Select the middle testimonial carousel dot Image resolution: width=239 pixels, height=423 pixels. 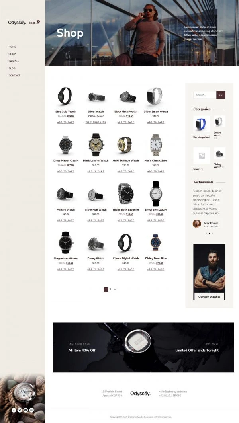(209, 233)
